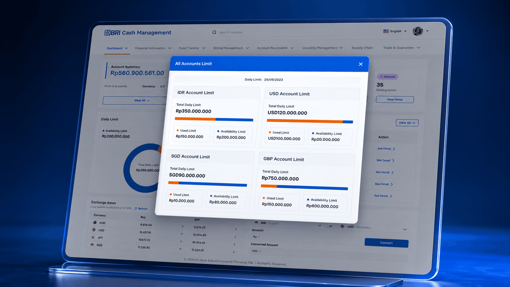Open the Liquidity Management menu
Image resolution: width=510 pixels, height=287 pixels.
[322, 48]
